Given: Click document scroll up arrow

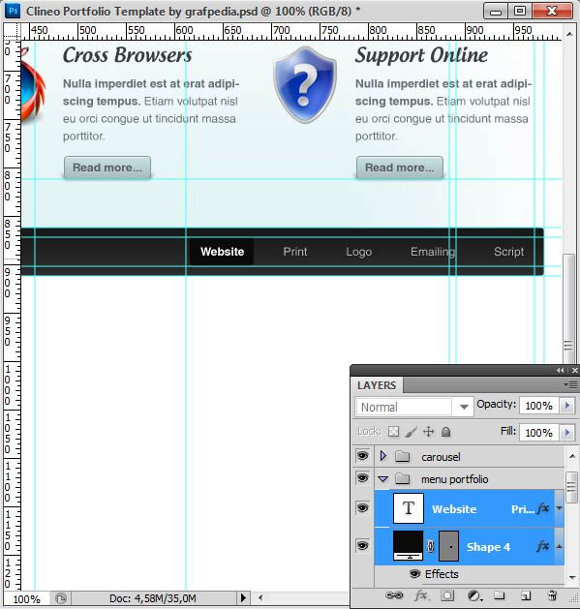Looking at the screenshot, I should (569, 34).
